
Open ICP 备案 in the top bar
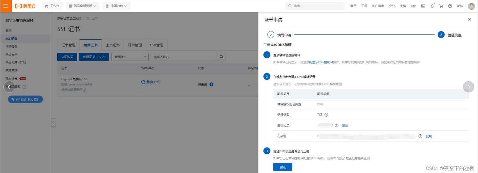click(378, 6)
